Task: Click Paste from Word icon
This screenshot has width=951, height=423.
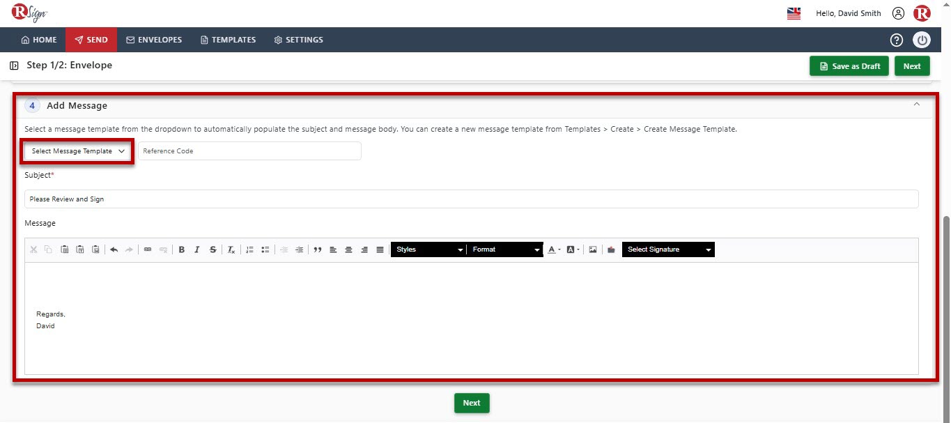Action: tap(95, 249)
